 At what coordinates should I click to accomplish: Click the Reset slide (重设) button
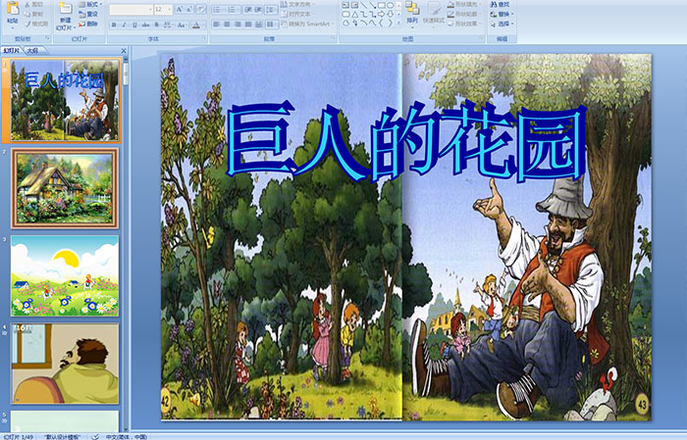(88, 14)
